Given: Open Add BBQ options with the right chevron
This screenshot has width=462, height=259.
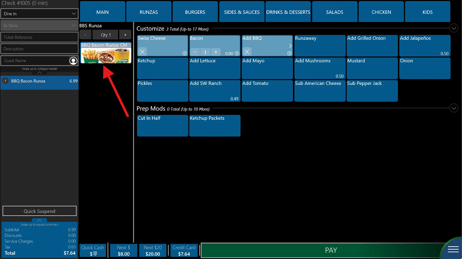Looking at the screenshot, I should click(290, 45).
